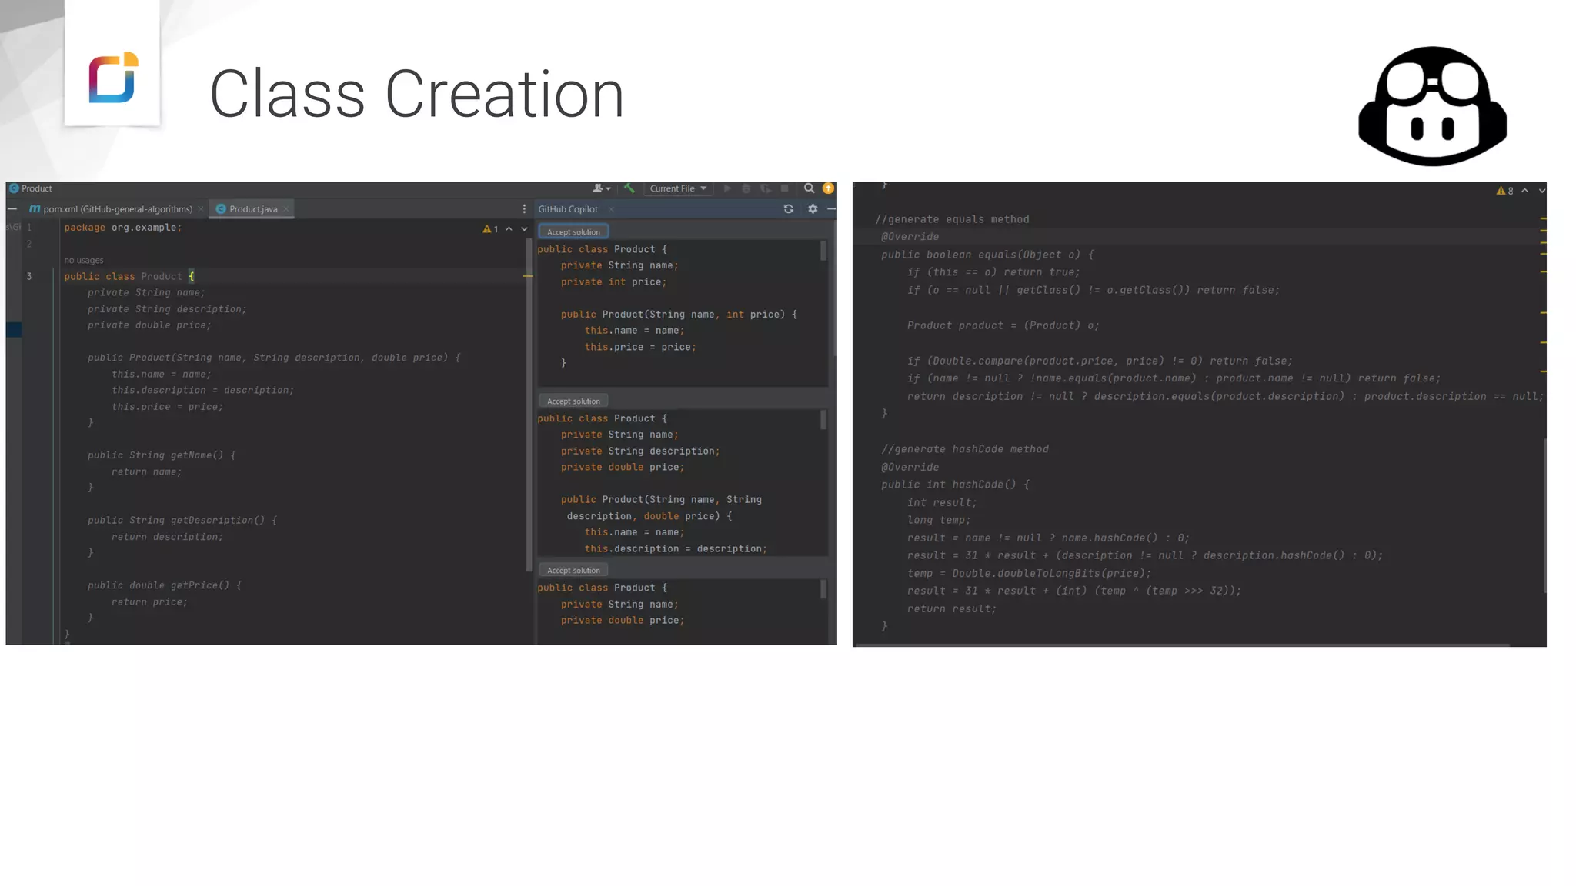The height and width of the screenshot is (886, 1576).
Task: Go to previous highlighted warning in Product.java
Action: point(509,229)
